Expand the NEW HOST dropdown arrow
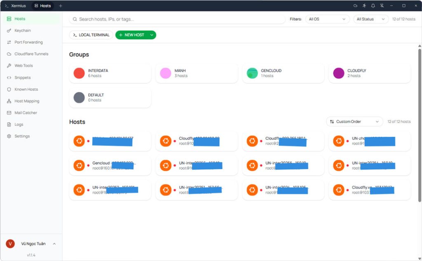The width and height of the screenshot is (422, 261). click(150, 35)
